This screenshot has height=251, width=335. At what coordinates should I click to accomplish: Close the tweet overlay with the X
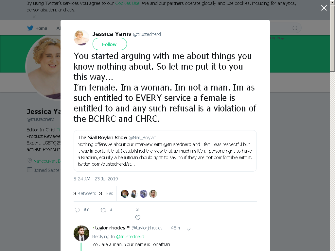(324, 8)
